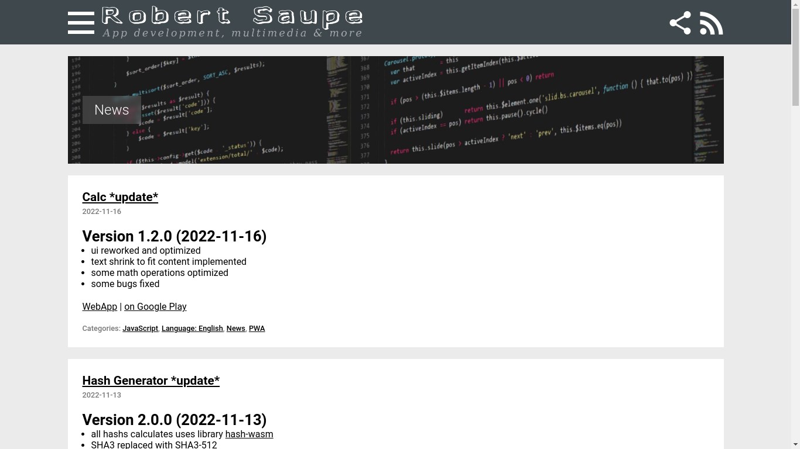Click the Version 1.2.0 (2022-11-16) heading

pyautogui.click(x=175, y=236)
